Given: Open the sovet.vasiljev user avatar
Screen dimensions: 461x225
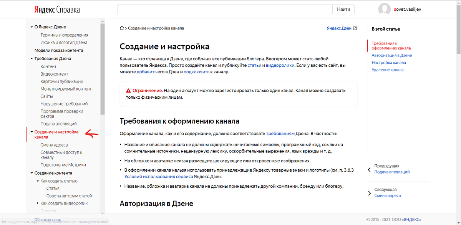Looking at the screenshot, I should (385, 9).
